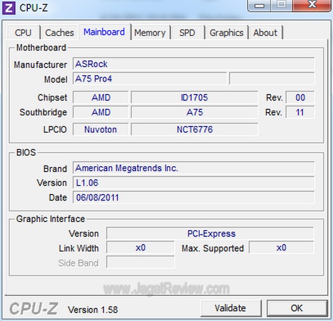The image size is (333, 321).
Task: Click the Southbridge label
Action: [43, 112]
